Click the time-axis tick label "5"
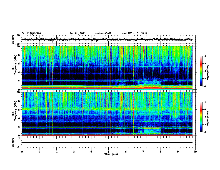The width and height of the screenshot is (220, 170). 109,152
